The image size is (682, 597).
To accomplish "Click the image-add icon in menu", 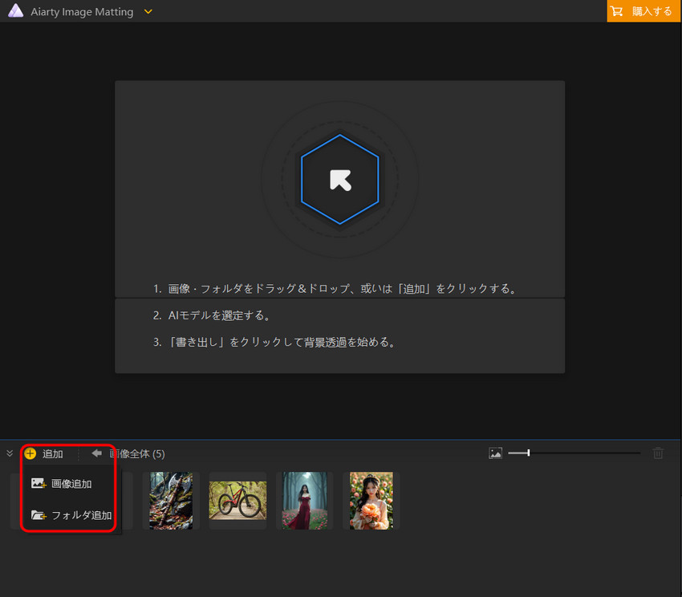I will pyautogui.click(x=39, y=483).
